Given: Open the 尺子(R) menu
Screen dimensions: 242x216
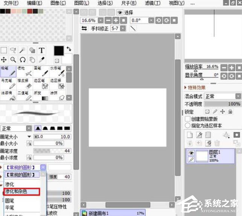Looking at the screenshot, I should point(129,3).
